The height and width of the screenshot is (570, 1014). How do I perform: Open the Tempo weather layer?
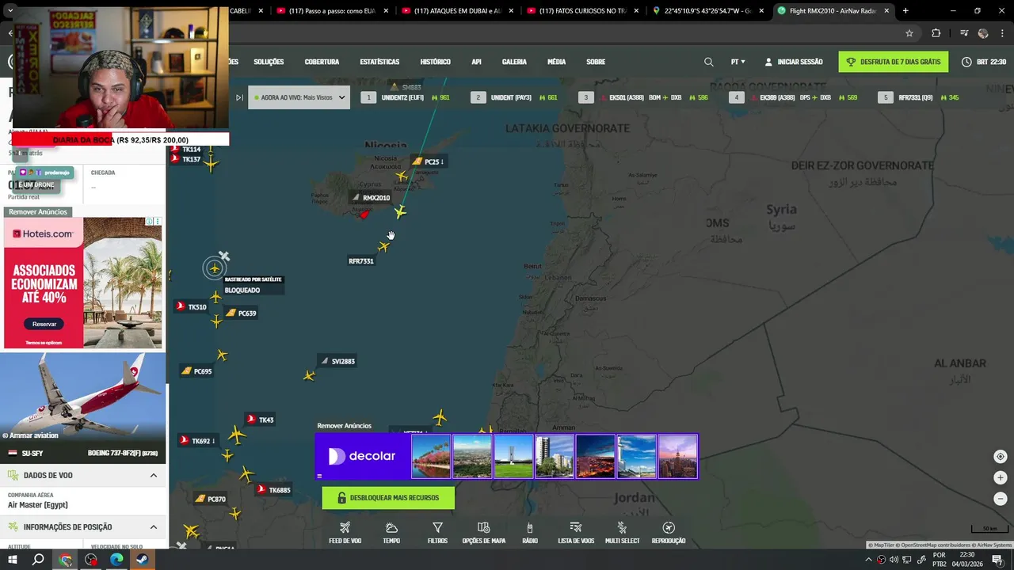391,533
